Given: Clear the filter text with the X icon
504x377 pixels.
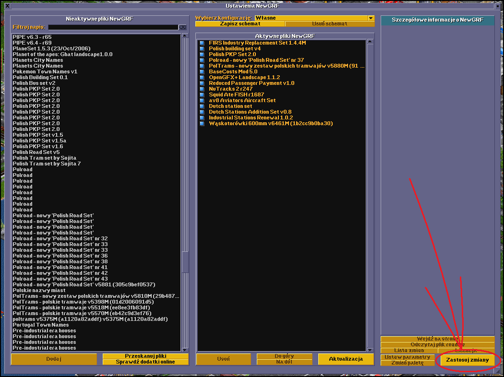Looking at the screenshot, I should [x=182, y=27].
